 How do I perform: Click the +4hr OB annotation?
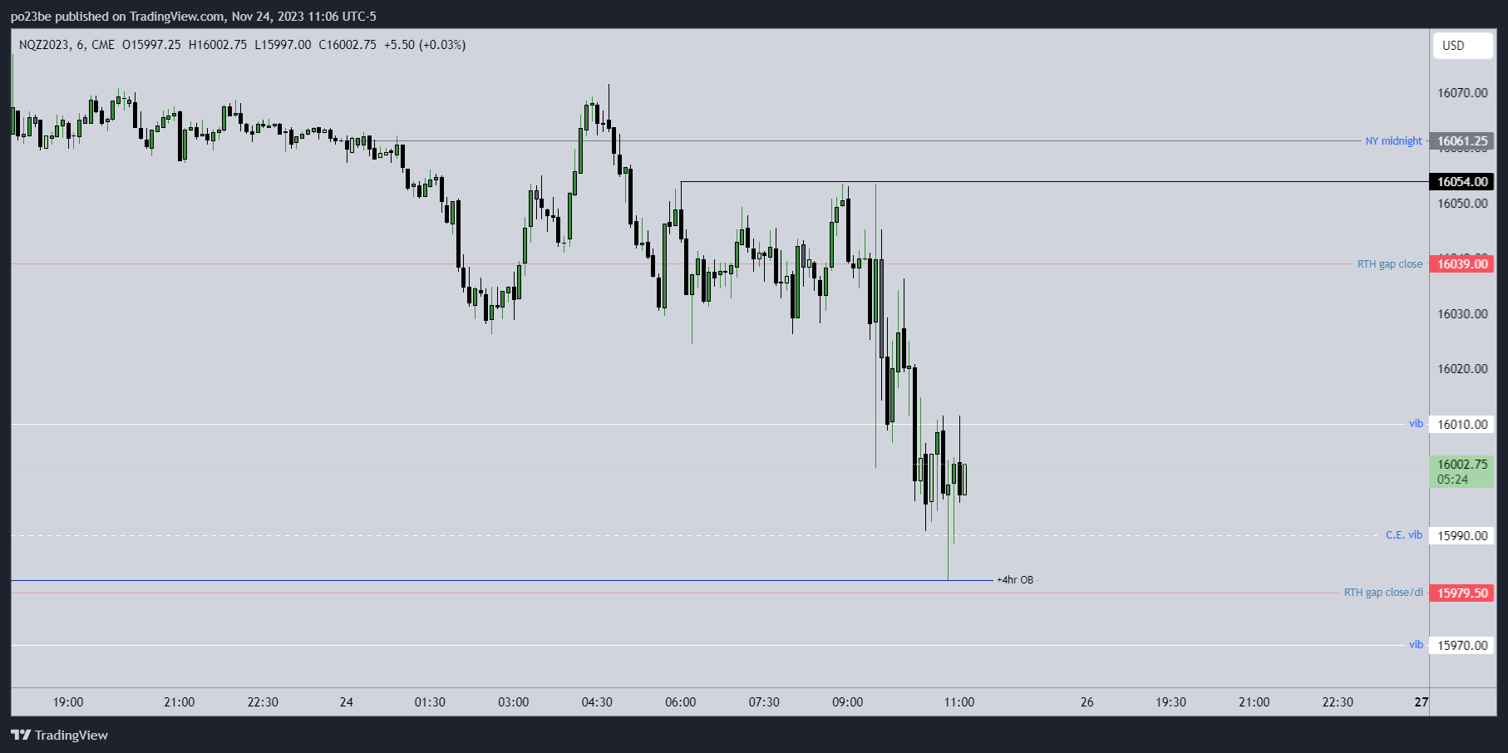point(1015,580)
